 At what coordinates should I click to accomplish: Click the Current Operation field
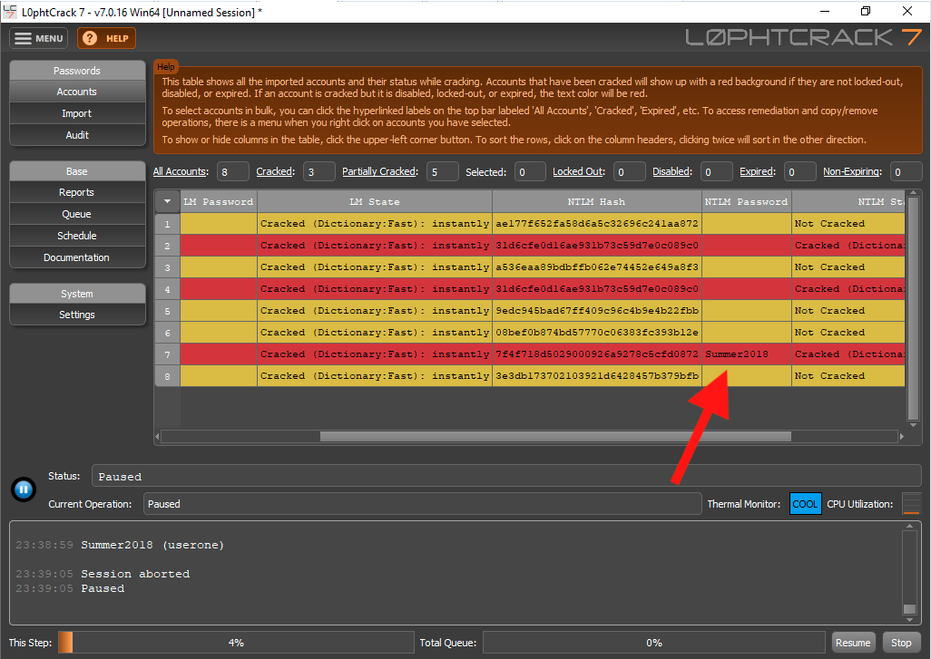(423, 504)
